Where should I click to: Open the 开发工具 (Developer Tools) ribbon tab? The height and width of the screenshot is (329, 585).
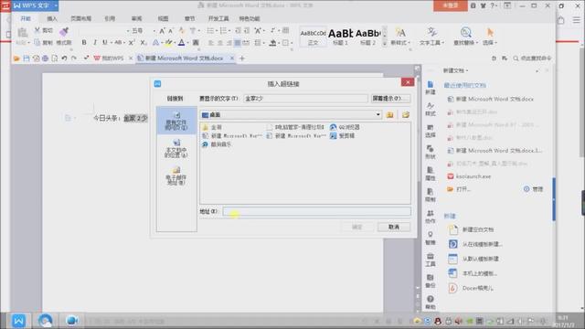pos(218,18)
